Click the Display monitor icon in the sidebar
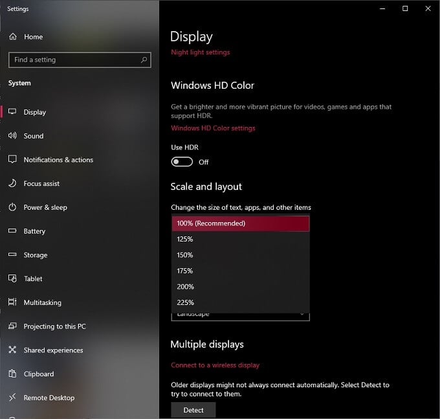Viewport: 440px width, 419px height. 12,111
